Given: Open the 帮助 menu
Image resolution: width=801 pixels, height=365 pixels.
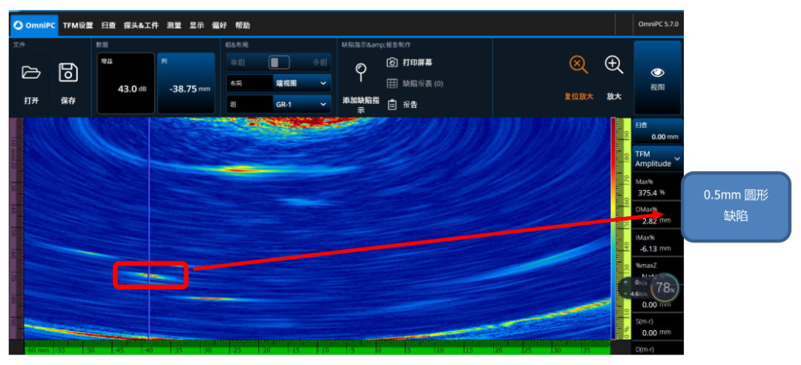Looking at the screenshot, I should tap(242, 25).
